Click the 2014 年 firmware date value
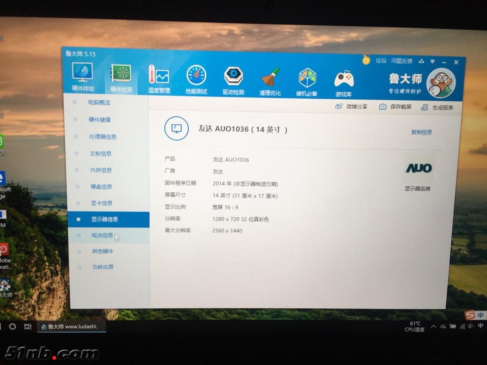 click(x=245, y=184)
